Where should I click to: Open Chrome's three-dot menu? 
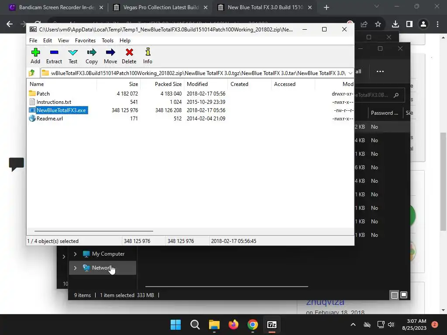437,24
